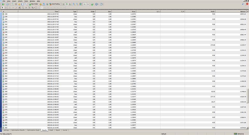Click the user community account icon
This screenshot has height=135, width=249.
pyautogui.click(x=44, y=4)
